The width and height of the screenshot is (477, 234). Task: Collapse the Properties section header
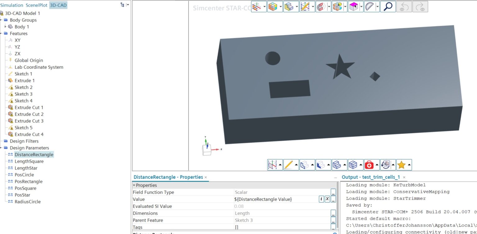tap(134, 185)
